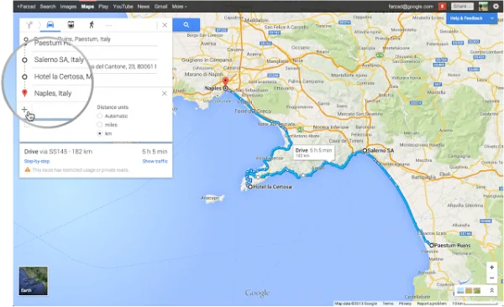Click the Terms link at map bottom
504x307 pixels.
click(387, 304)
